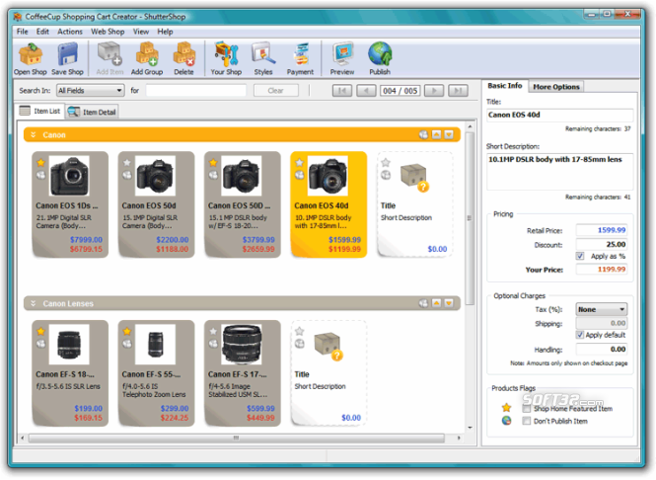Screen dimensions: 656x480
Task: Click the Discount field
Action: point(602,244)
